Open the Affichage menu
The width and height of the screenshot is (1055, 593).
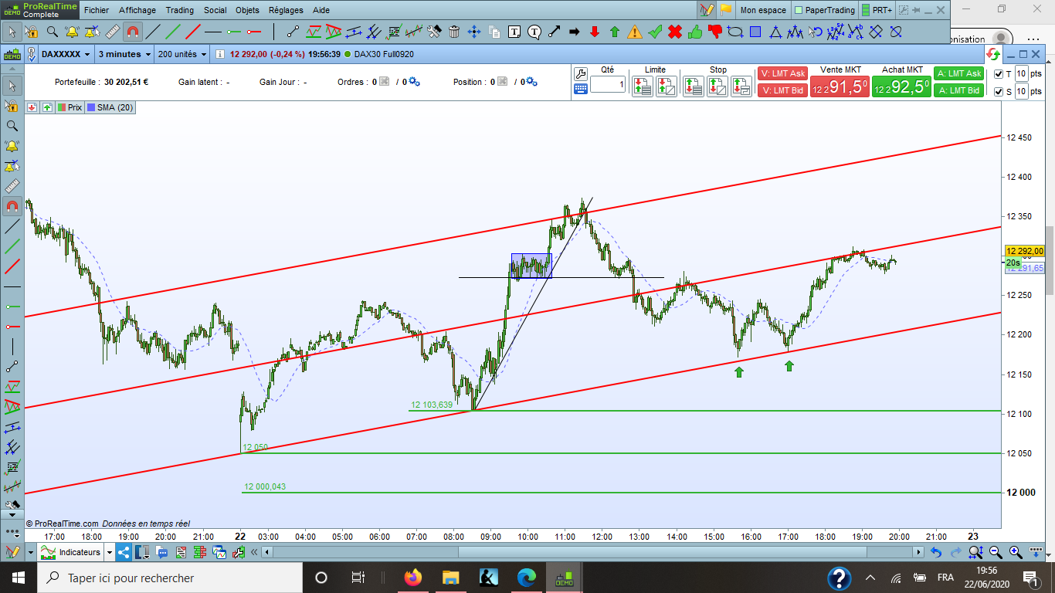[137, 10]
